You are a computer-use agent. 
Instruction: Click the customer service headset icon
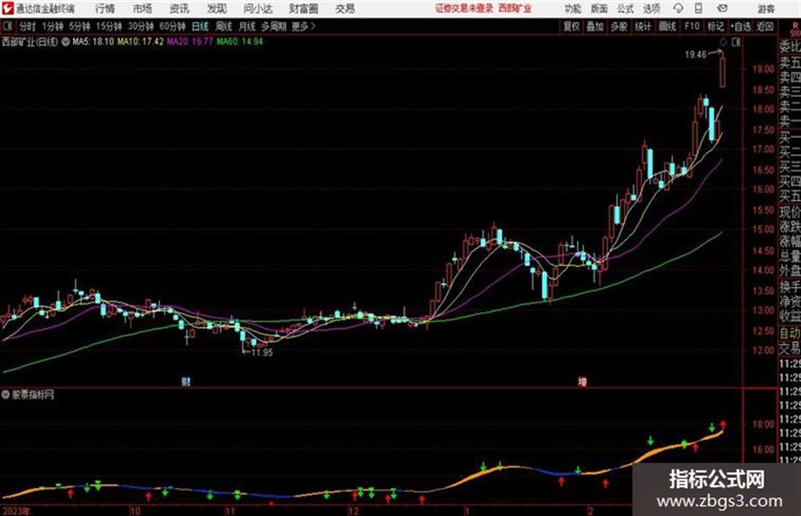tap(678, 8)
